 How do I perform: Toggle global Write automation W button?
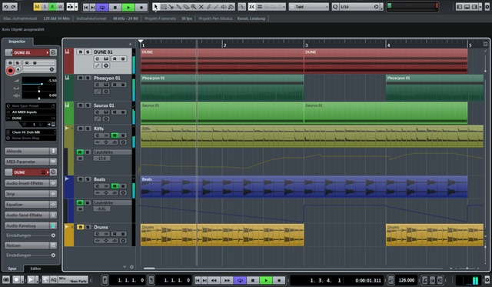pos(60,7)
